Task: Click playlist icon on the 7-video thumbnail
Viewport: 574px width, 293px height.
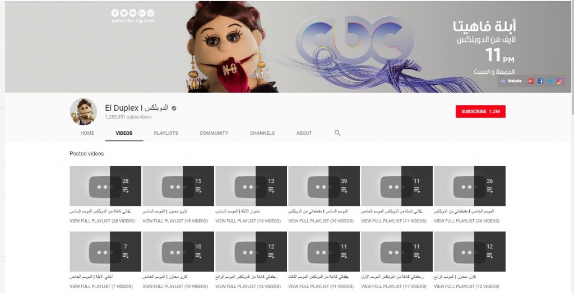Action: point(125,255)
